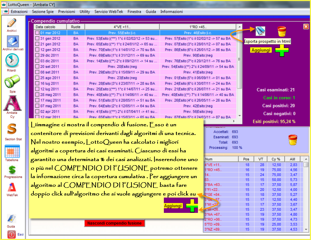Screen dimensions: 311x240
Task: Click the LottoQueen title bar app icon
Action: point(4,5)
